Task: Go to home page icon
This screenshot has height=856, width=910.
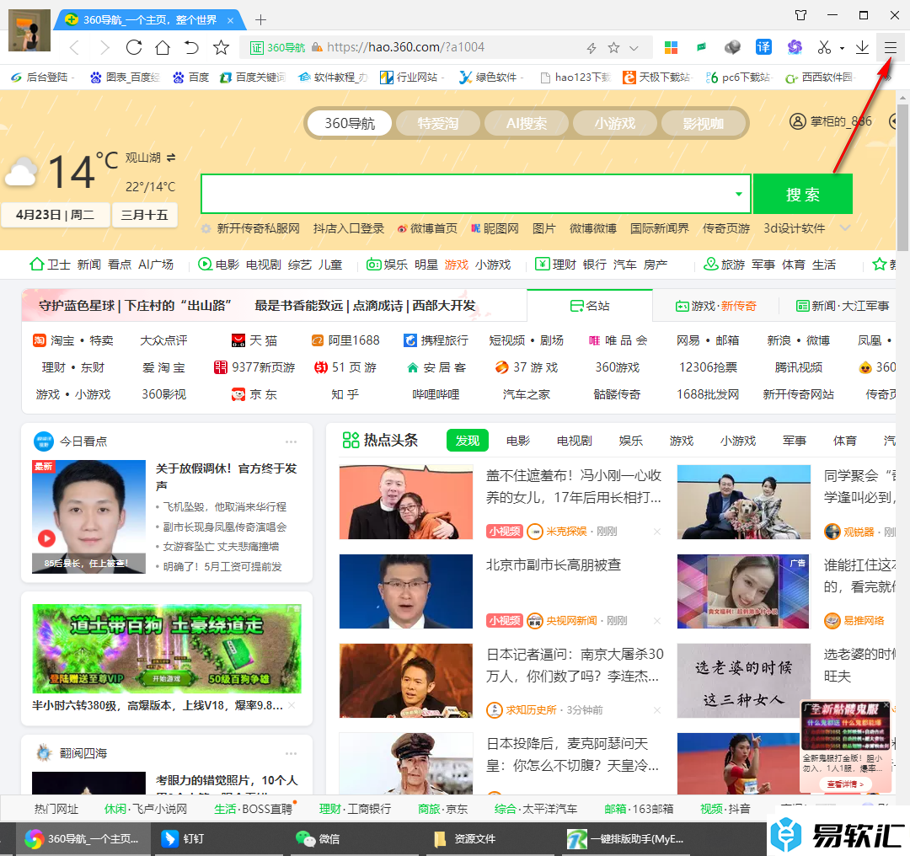Action: (163, 47)
